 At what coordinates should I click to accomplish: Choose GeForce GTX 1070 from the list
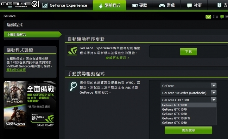tap(188, 109)
